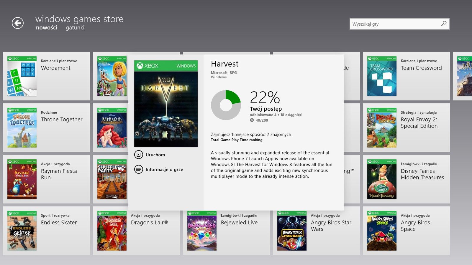Select the Dragon's Lair® title
472x265 pixels.
(150, 223)
